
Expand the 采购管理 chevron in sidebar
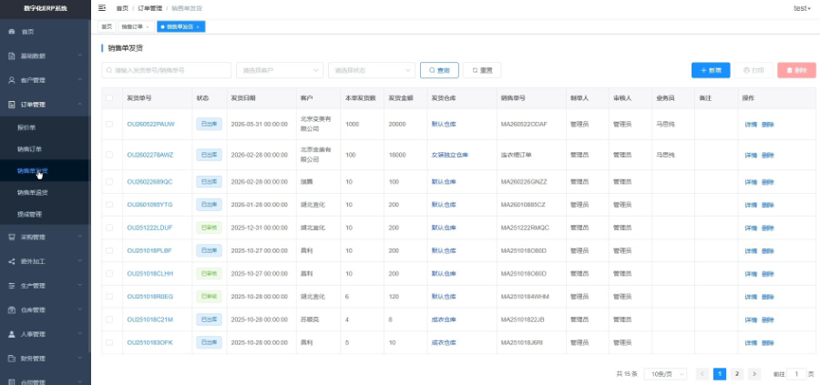click(x=80, y=237)
